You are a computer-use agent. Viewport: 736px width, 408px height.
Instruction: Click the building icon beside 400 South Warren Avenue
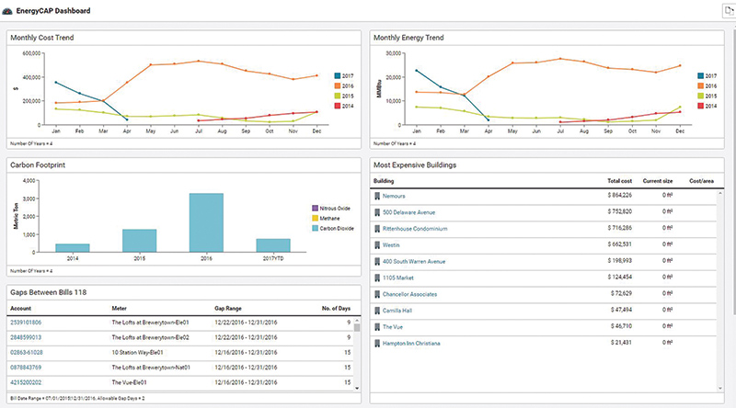point(377,262)
